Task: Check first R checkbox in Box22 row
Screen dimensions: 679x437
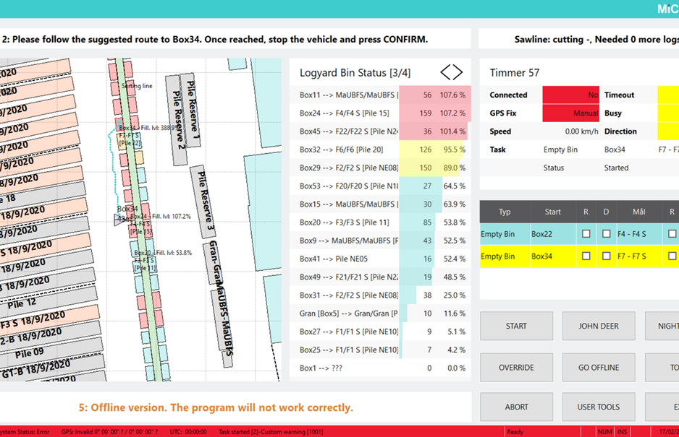Action: click(586, 234)
